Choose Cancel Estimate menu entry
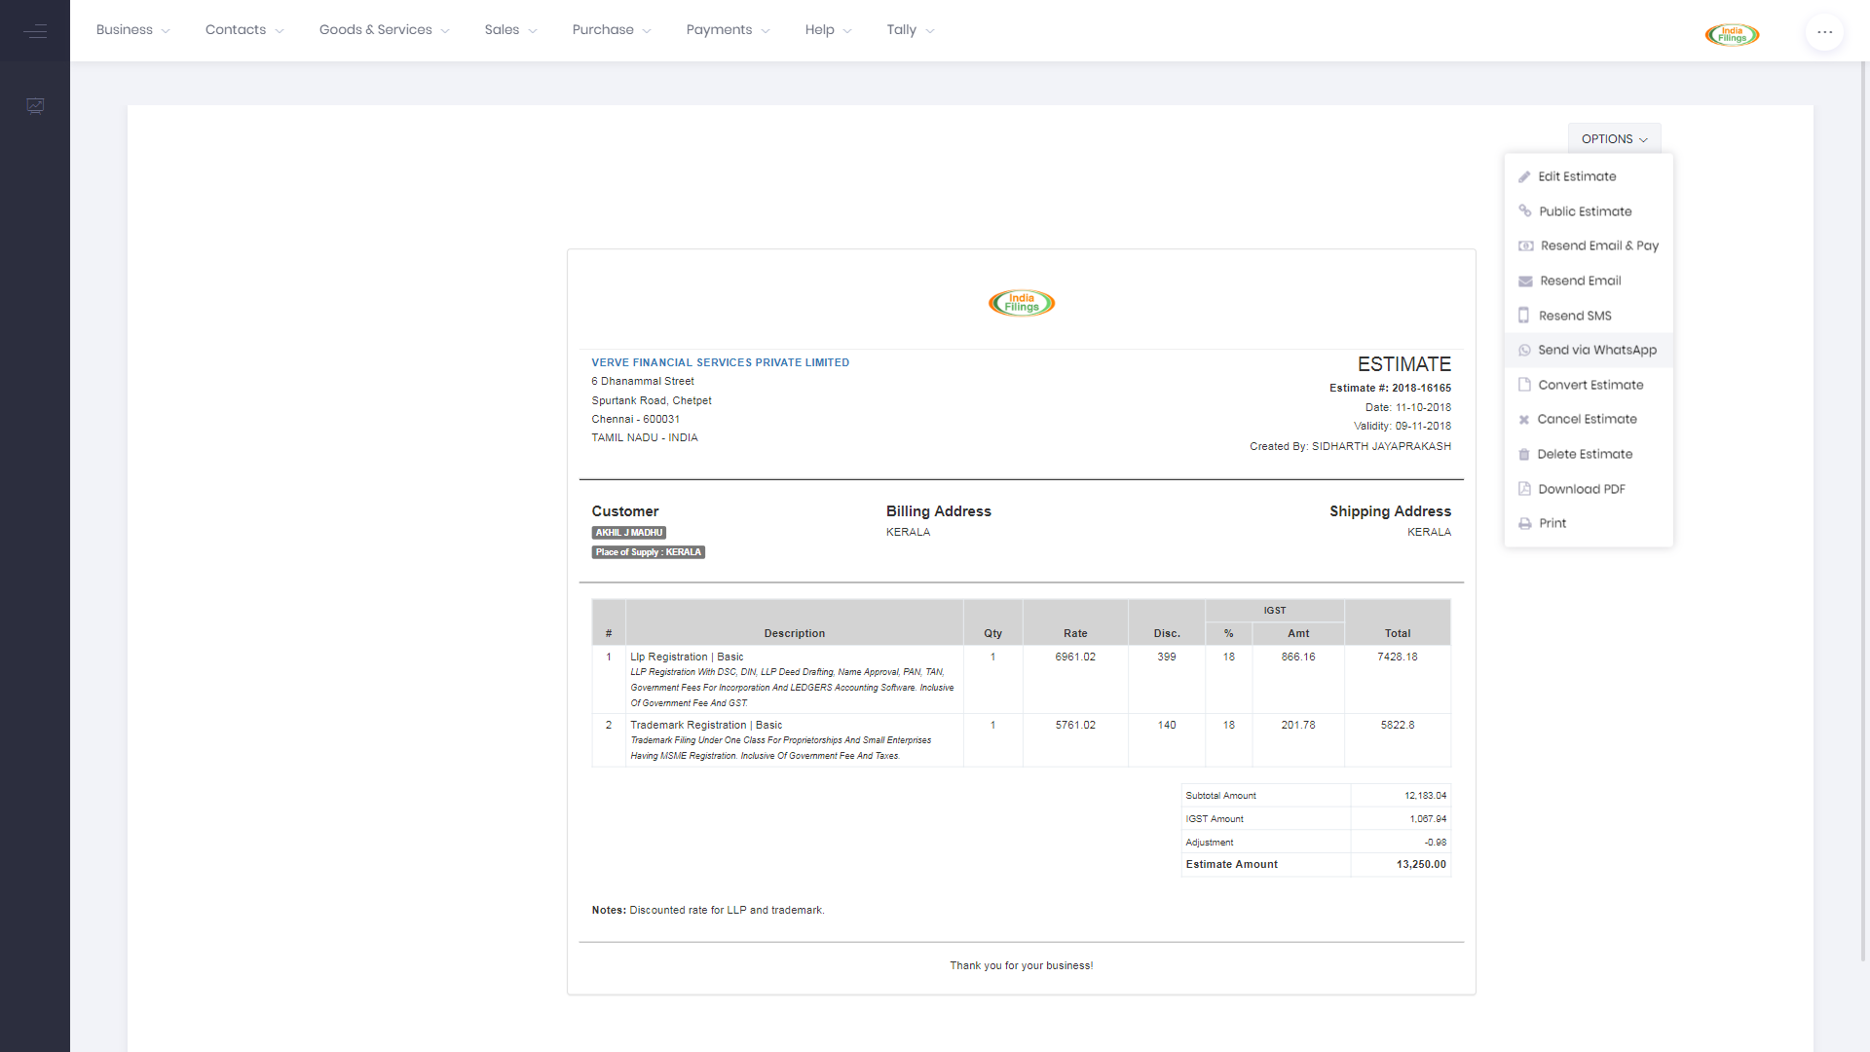 point(1587,419)
